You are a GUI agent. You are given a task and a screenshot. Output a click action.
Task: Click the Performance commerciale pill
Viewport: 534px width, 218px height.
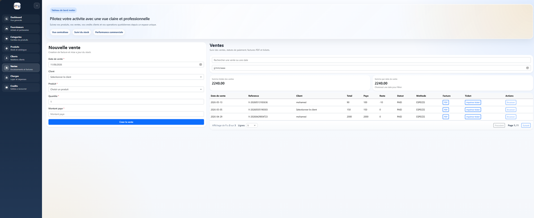[x=109, y=32]
